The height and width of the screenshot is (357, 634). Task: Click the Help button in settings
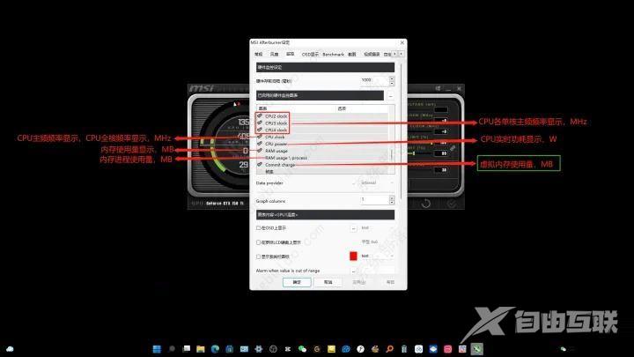pyautogui.click(x=390, y=282)
